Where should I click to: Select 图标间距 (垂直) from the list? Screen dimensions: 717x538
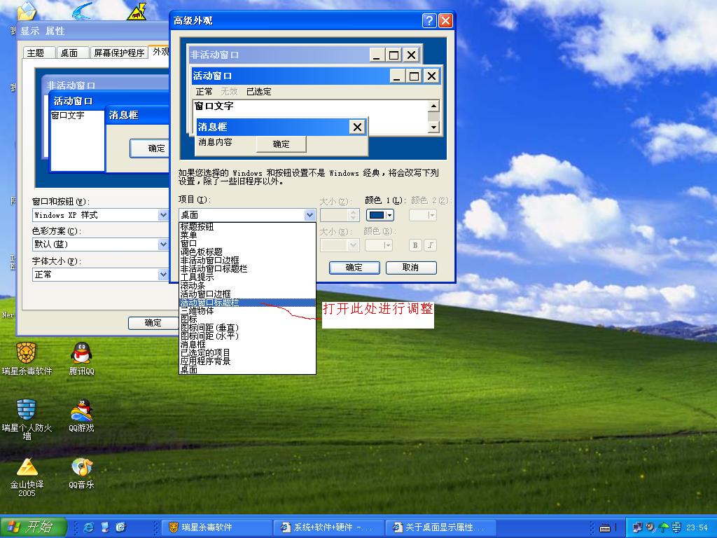pyautogui.click(x=209, y=328)
